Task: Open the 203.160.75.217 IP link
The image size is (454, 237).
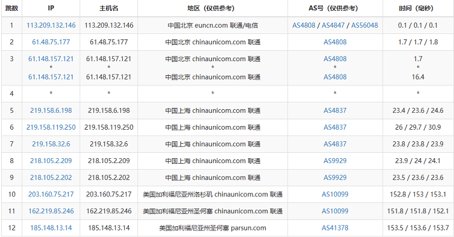Action: point(51,195)
